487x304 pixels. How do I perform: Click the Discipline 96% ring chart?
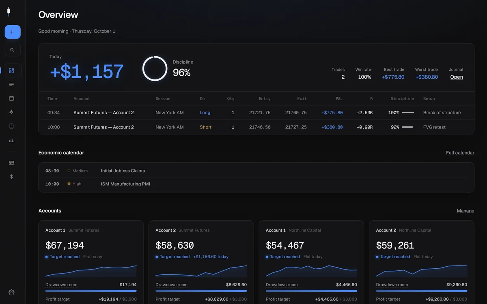155,69
